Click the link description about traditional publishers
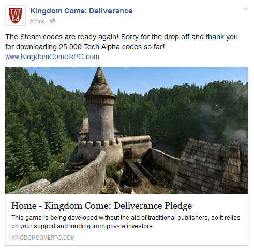254x251 pixels. (126, 222)
